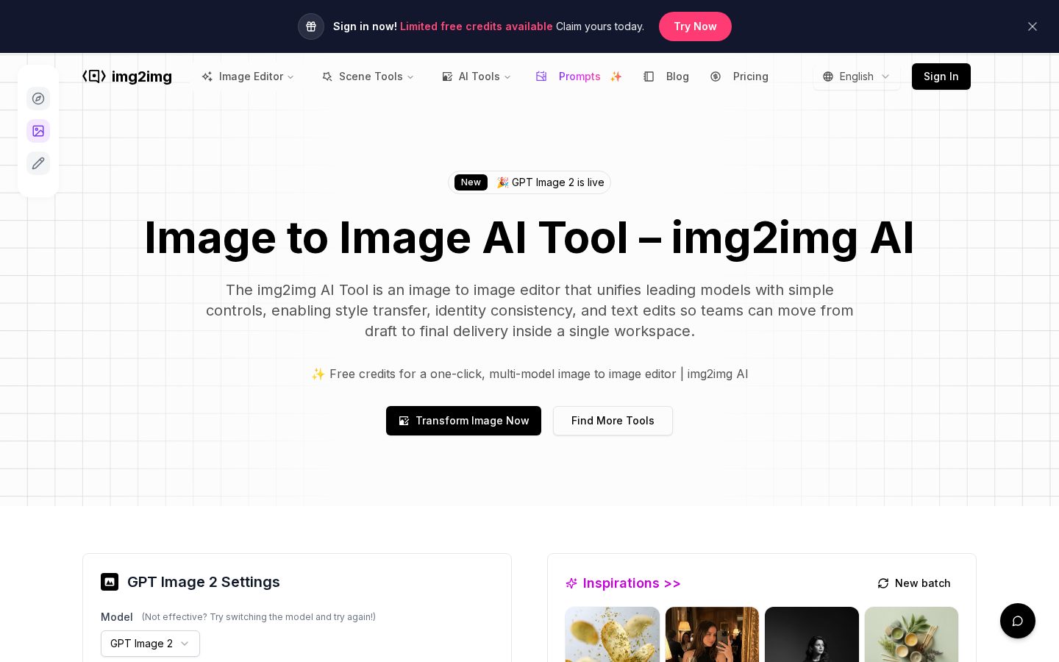Click the GPT Image 2 Settings icon
The width and height of the screenshot is (1059, 662).
point(110,582)
